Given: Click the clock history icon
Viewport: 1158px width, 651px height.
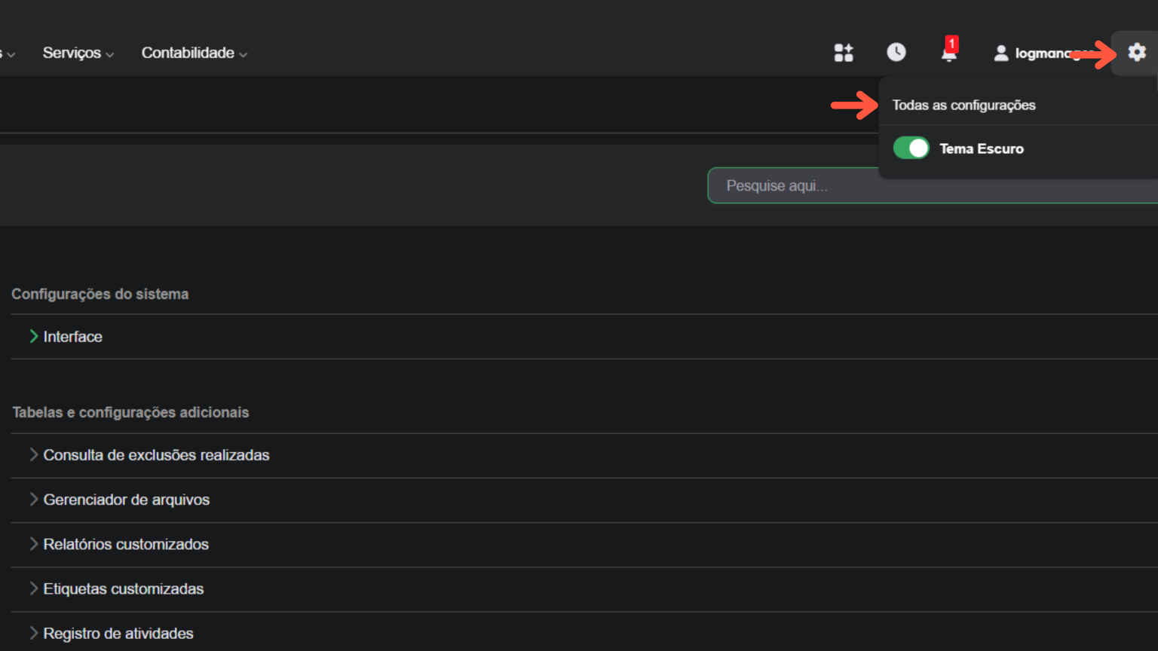Looking at the screenshot, I should (896, 53).
